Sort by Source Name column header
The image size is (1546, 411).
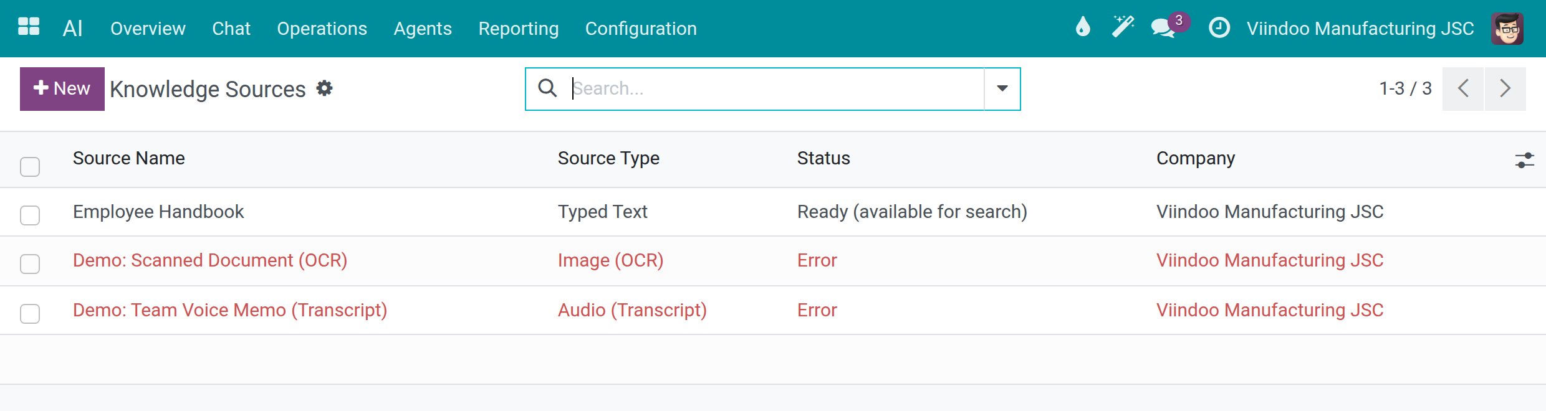pos(128,158)
